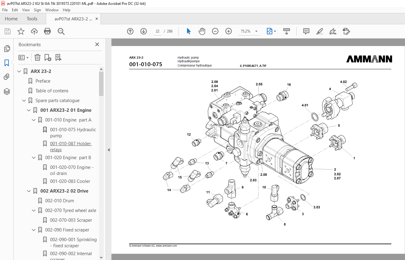Screen dimensions: 405x260
Task: Click the upload to cloud icon
Action: coord(34,31)
